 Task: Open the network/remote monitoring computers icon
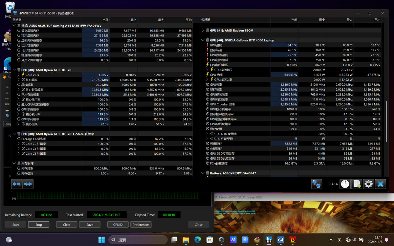point(317,184)
